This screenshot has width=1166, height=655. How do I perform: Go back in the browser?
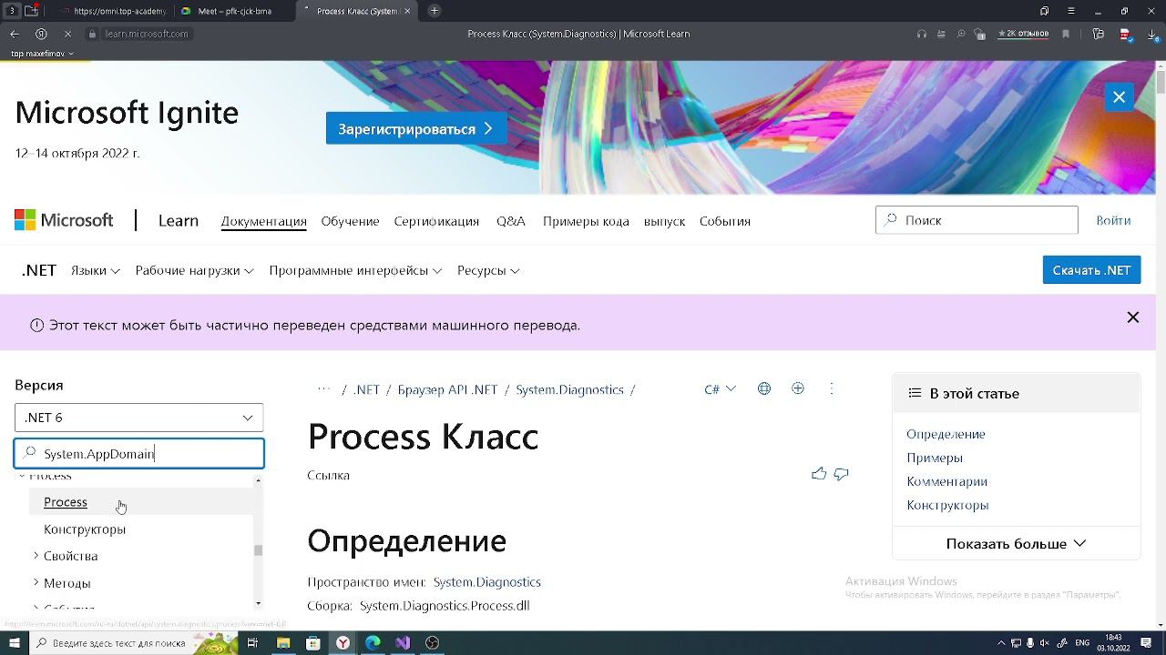(x=15, y=34)
